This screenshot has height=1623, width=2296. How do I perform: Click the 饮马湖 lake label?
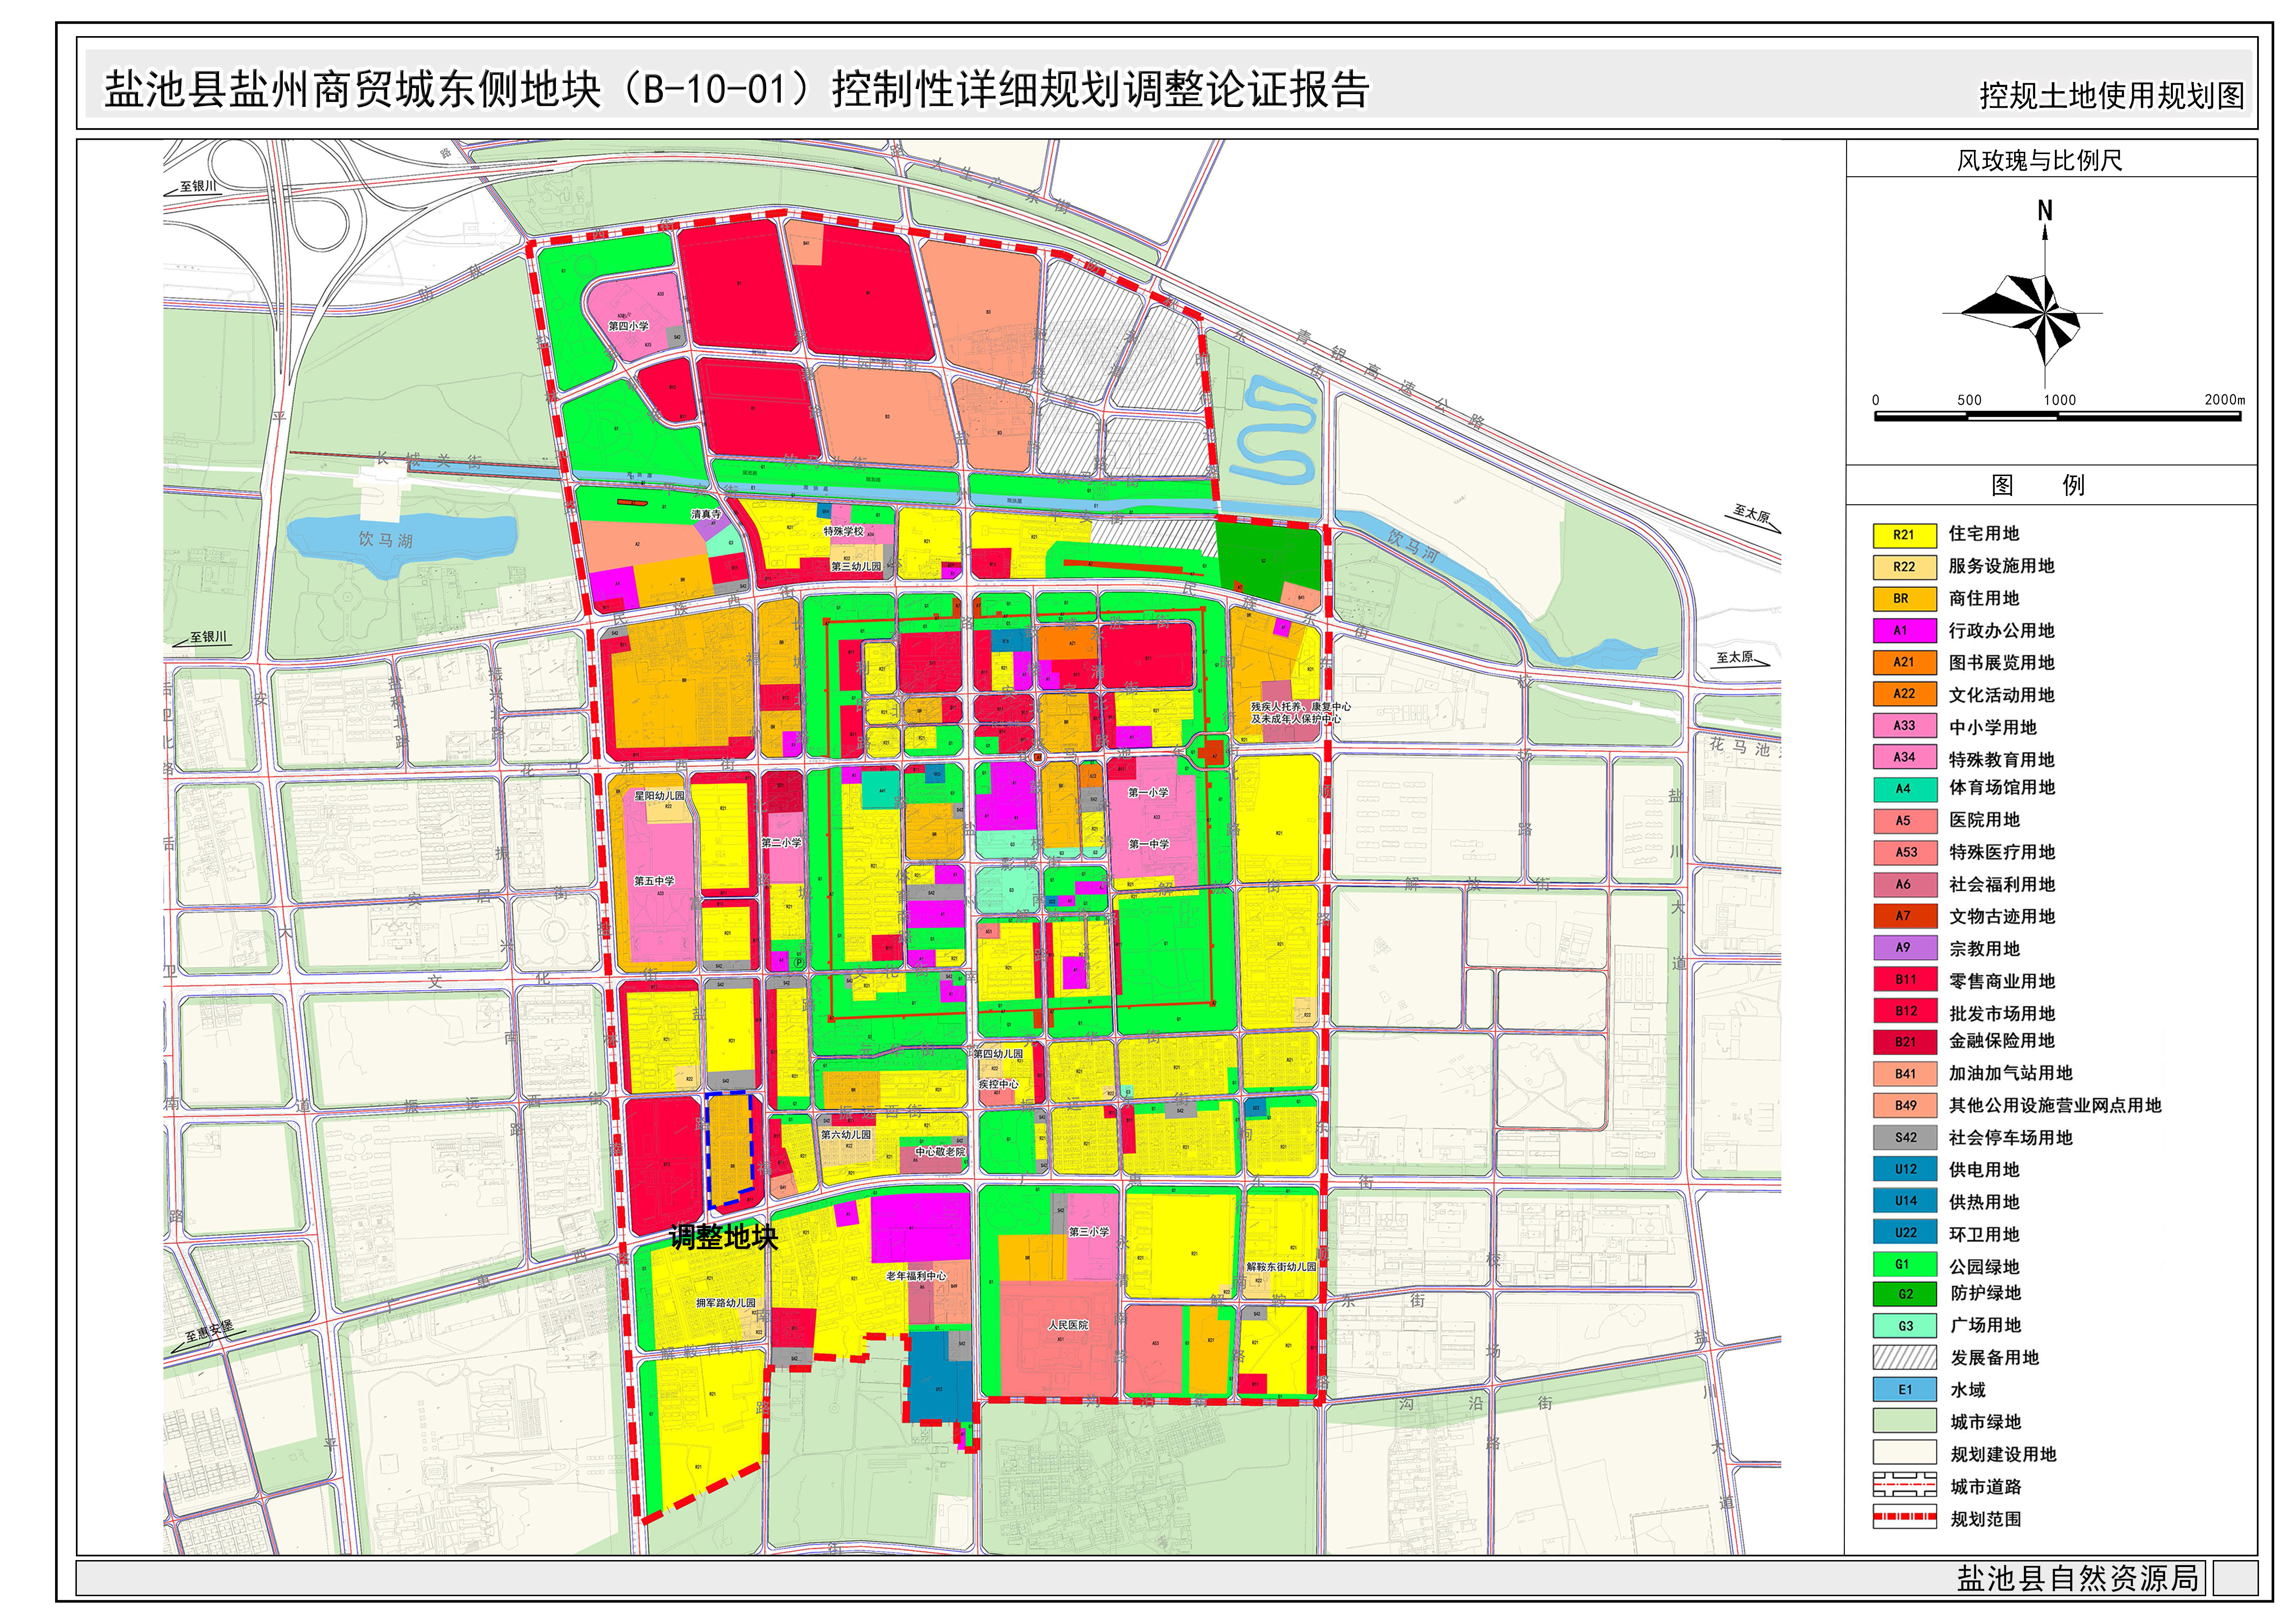coord(385,539)
